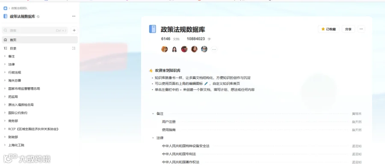
Task: Click the fourth member avatar
Action: click(194, 49)
